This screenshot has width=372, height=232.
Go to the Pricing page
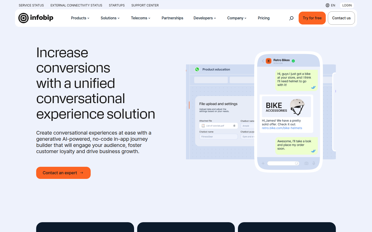(263, 18)
